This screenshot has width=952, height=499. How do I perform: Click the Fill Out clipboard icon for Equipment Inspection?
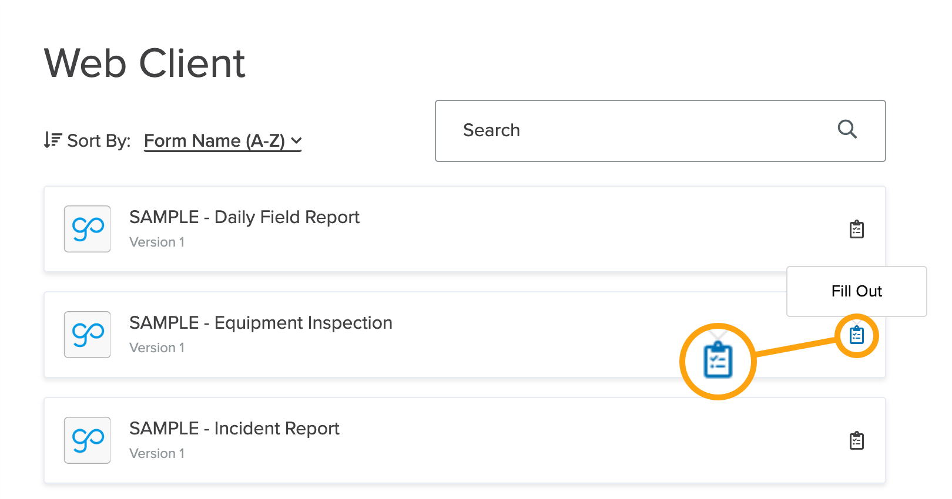point(857,335)
